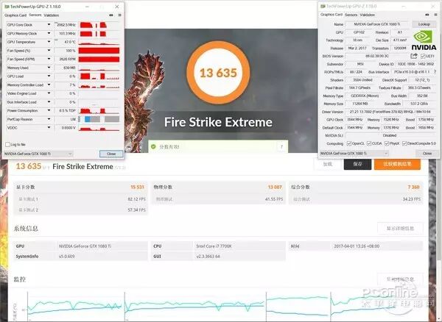Open hamburger menu in Graphics Card GPU-Z window
Image resolution: width=442 pixels, height=322 pixels.
(435, 15)
